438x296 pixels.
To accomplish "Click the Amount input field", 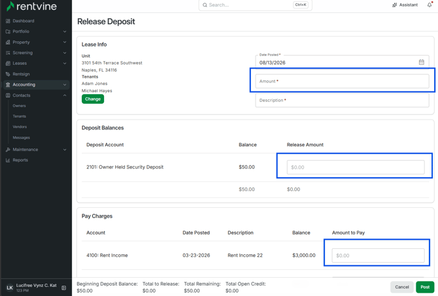I will tap(342, 81).
